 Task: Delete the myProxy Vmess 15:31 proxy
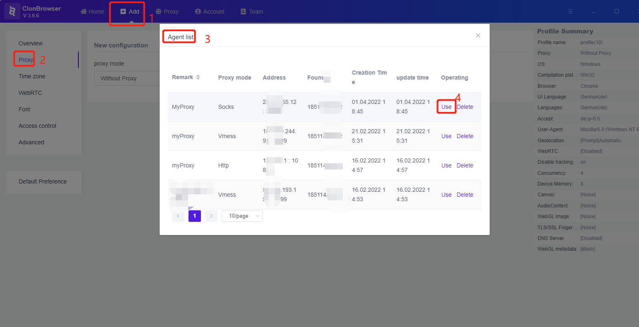click(465, 136)
